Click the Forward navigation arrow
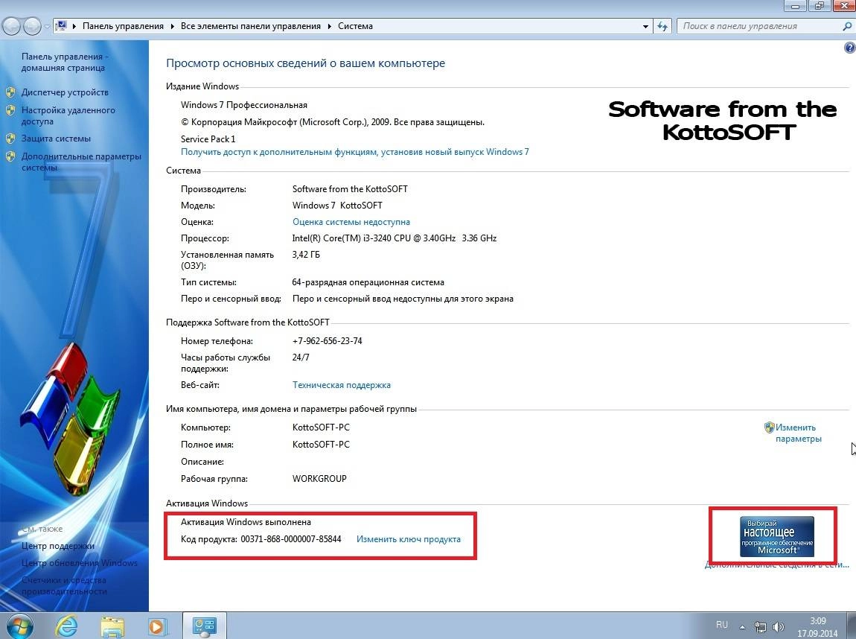Image resolution: width=856 pixels, height=639 pixels. 32,25
